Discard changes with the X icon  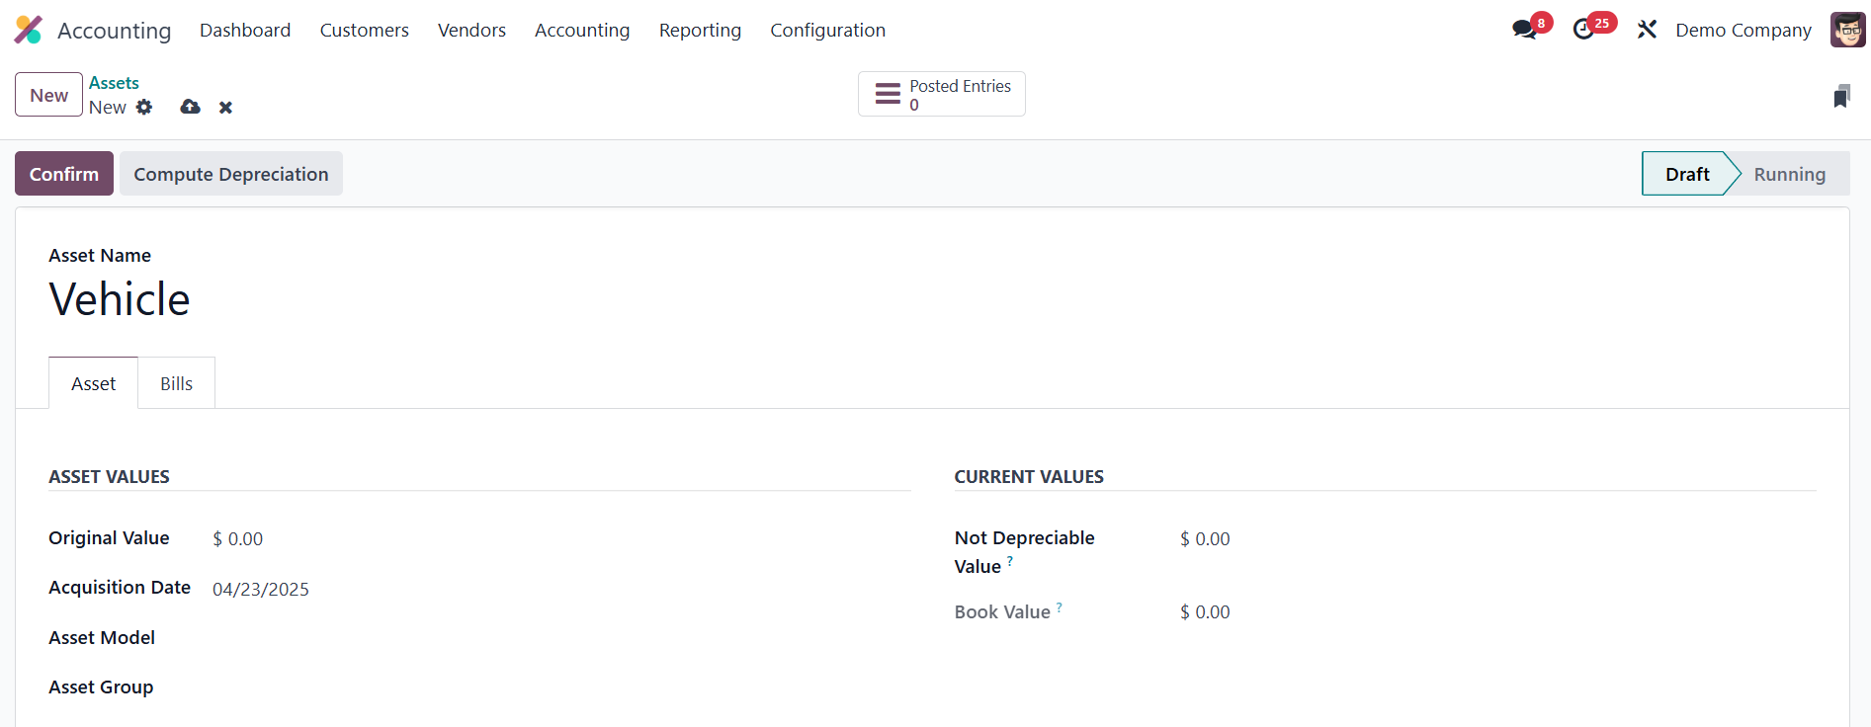coord(225,108)
